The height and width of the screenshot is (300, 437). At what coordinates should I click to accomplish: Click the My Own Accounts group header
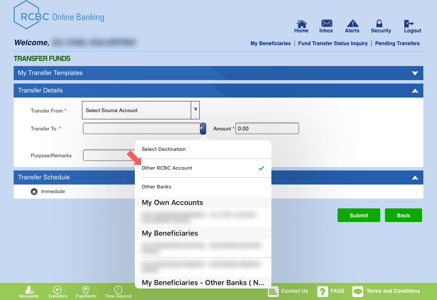coord(203,202)
